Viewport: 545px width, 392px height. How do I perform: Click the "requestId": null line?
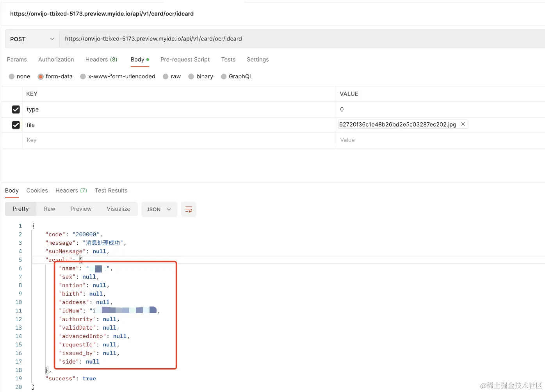[89, 345]
